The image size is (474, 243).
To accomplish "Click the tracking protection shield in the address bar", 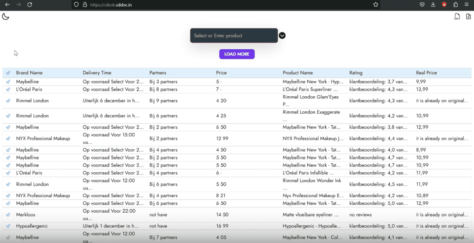I will pyautogui.click(x=76, y=4).
